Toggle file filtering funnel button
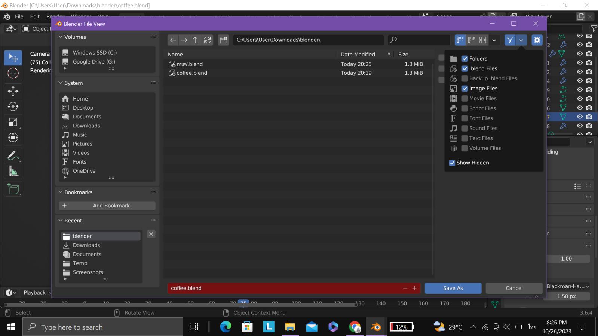The width and height of the screenshot is (598, 336). coord(510,40)
